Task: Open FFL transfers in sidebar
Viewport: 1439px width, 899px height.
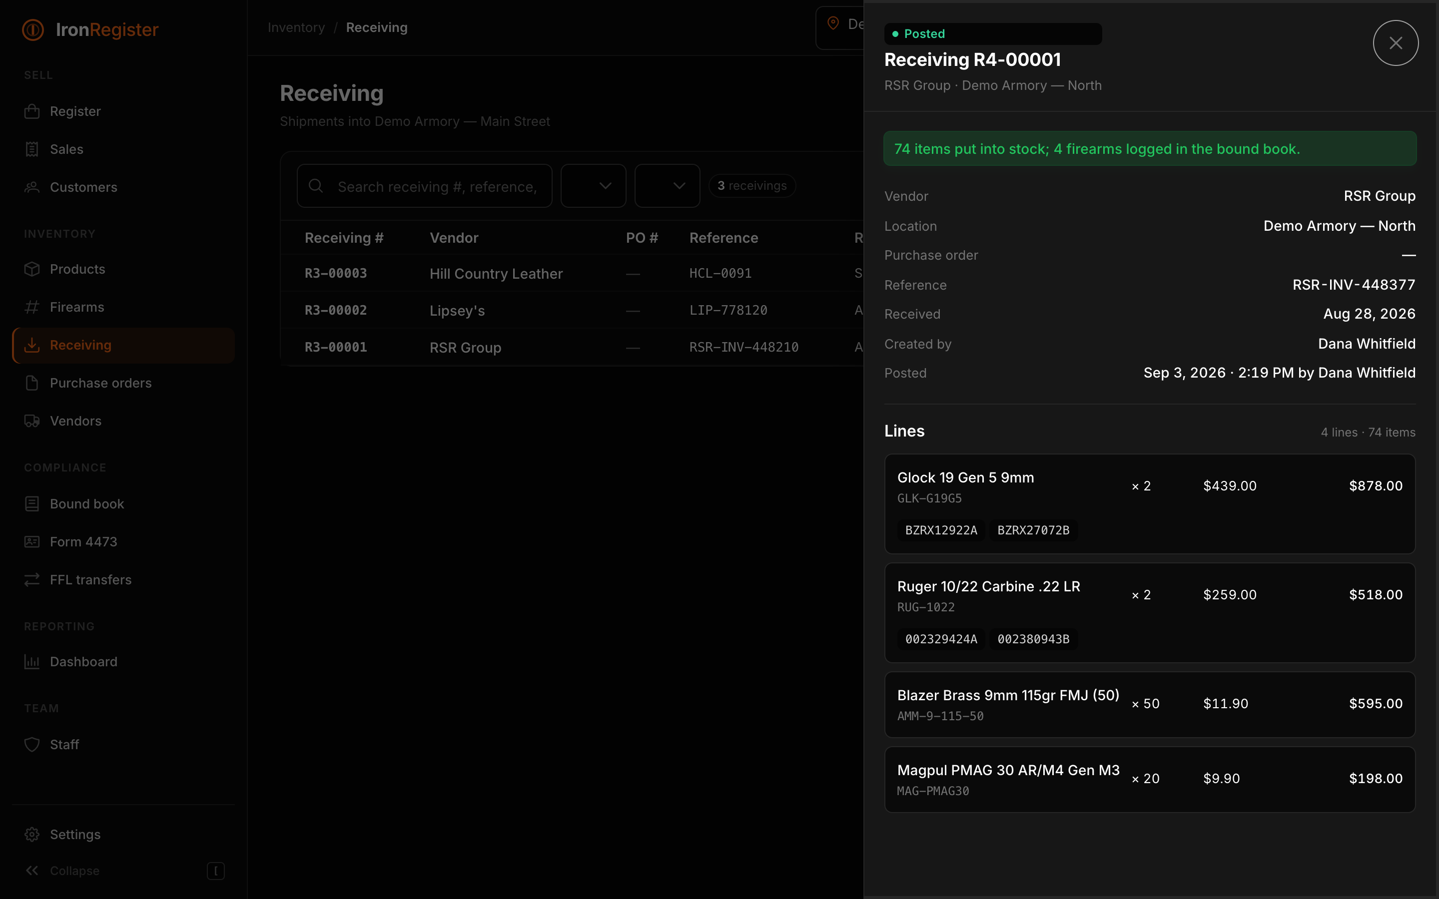Action: pyautogui.click(x=123, y=580)
